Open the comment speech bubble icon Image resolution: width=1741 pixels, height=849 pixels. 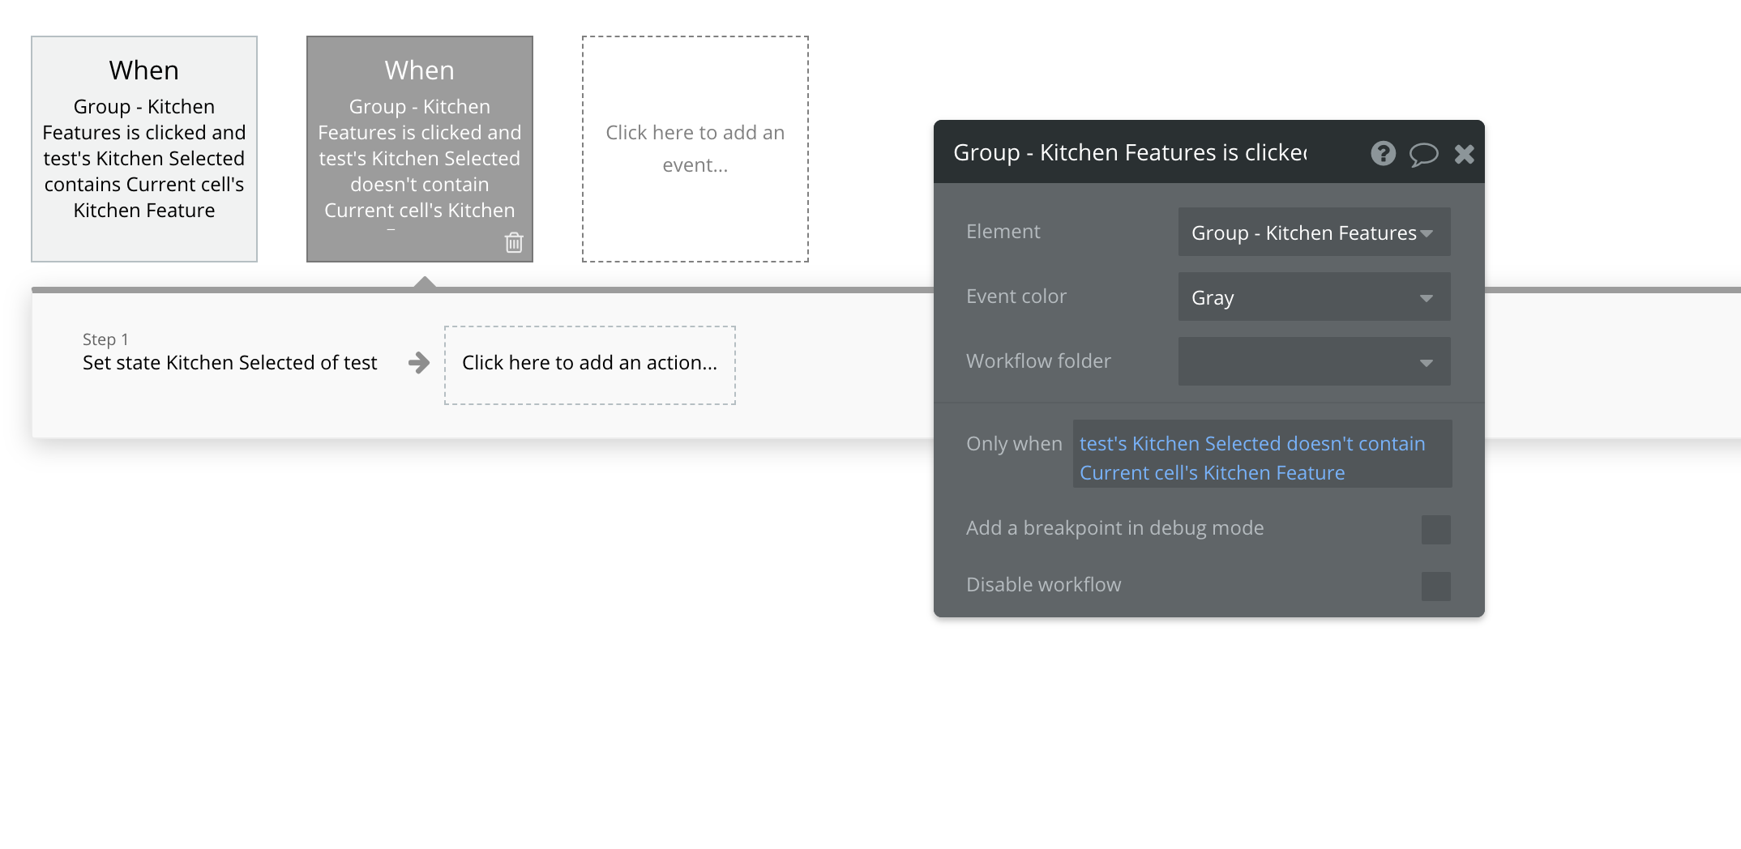point(1423,153)
